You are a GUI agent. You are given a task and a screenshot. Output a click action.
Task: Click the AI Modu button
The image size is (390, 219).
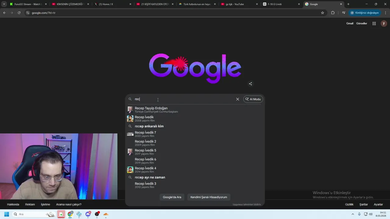253,99
